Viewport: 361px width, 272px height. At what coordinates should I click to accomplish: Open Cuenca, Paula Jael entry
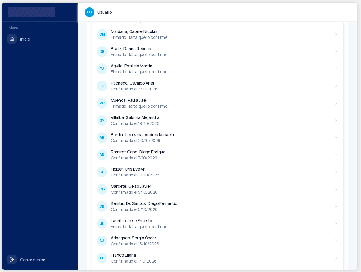click(x=218, y=103)
